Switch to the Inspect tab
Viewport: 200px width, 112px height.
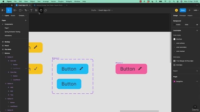coord(190,16)
